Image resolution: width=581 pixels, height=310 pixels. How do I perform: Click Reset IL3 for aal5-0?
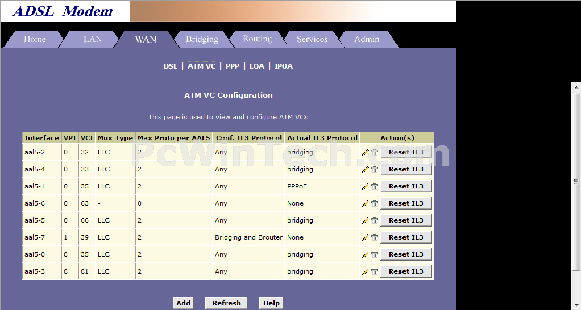[x=406, y=254]
